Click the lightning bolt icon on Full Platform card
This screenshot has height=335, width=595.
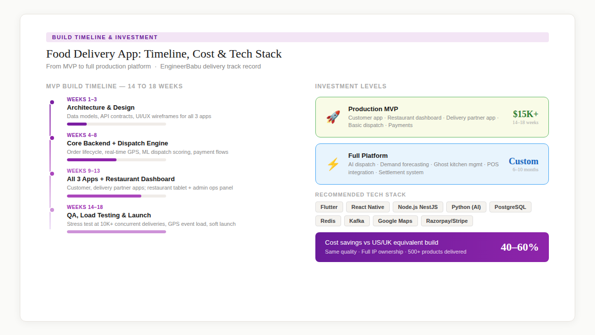coord(333,164)
